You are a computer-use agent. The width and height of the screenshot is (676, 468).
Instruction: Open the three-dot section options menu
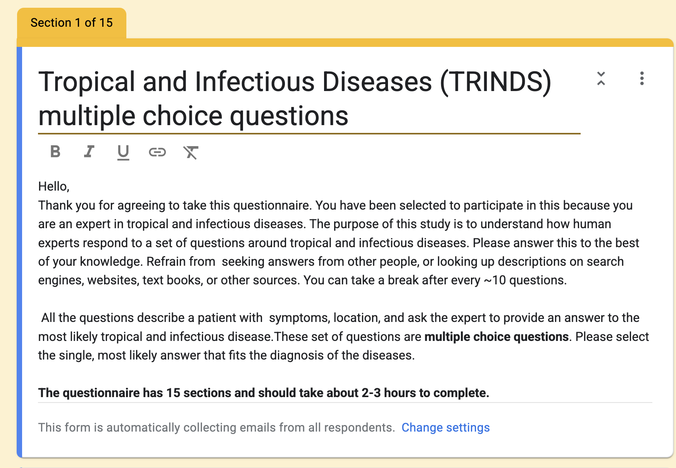tap(642, 79)
